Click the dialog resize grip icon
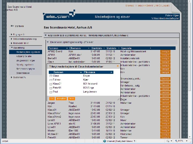The image size is (193, 144). point(118,99)
